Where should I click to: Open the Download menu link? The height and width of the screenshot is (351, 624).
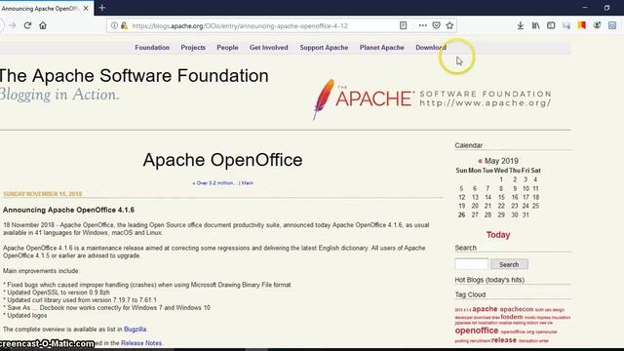(x=431, y=48)
